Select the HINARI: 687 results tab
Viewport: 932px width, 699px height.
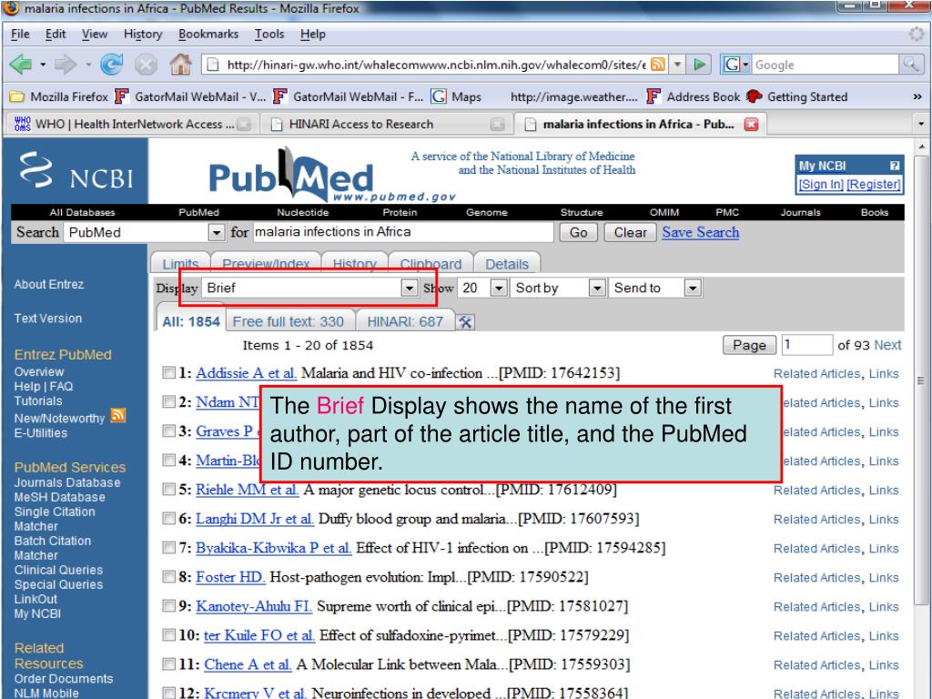[405, 321]
